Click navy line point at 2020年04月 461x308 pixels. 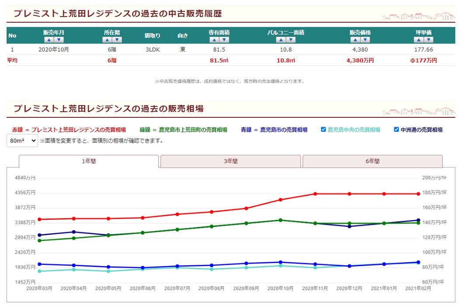(x=74, y=232)
